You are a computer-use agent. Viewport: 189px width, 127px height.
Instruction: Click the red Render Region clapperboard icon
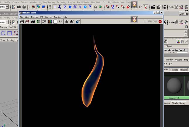click(x=27, y=22)
